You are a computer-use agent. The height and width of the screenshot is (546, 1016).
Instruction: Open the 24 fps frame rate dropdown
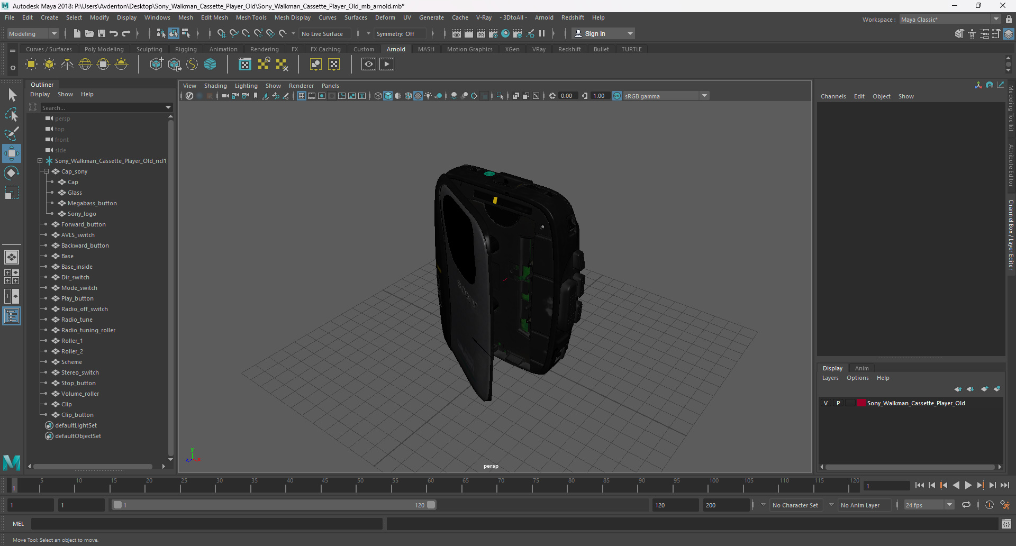[x=929, y=505]
